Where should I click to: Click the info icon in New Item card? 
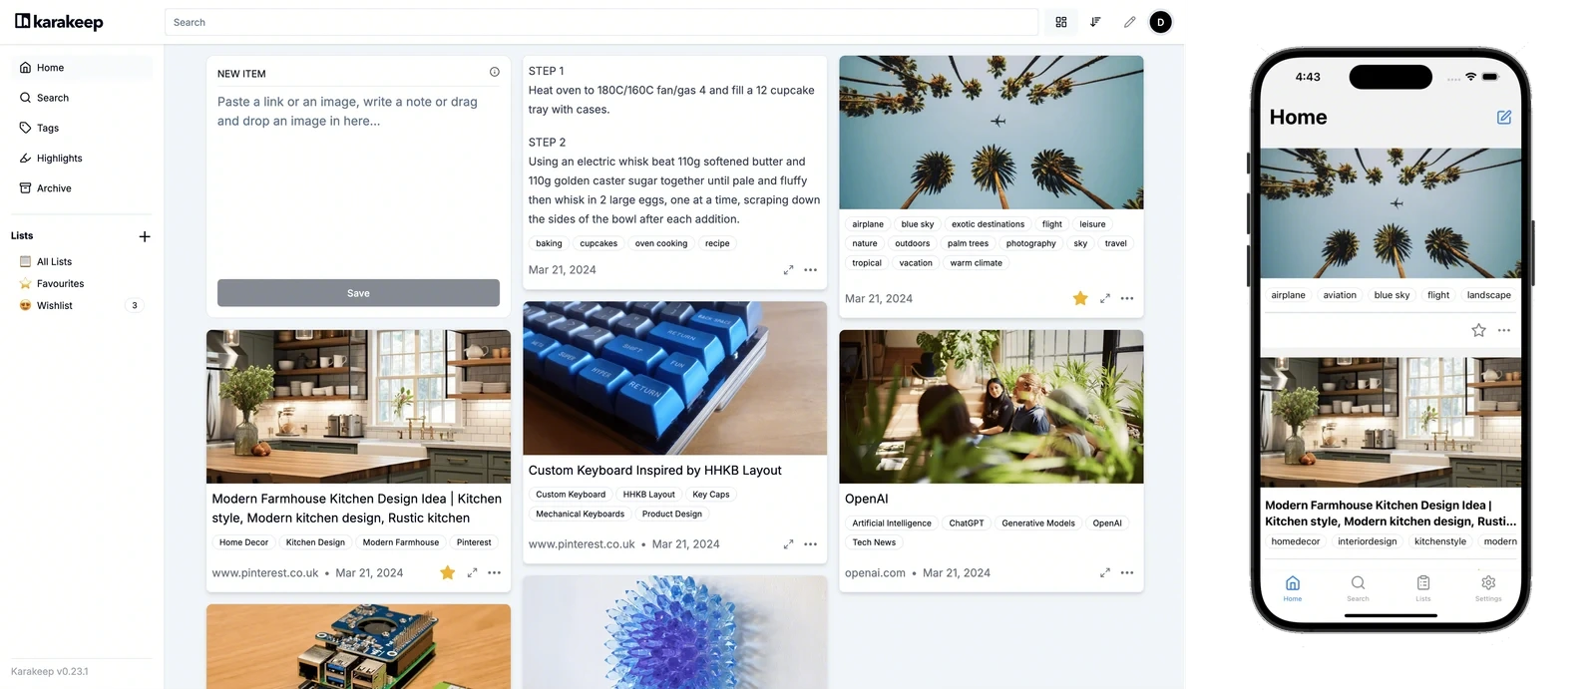click(495, 72)
